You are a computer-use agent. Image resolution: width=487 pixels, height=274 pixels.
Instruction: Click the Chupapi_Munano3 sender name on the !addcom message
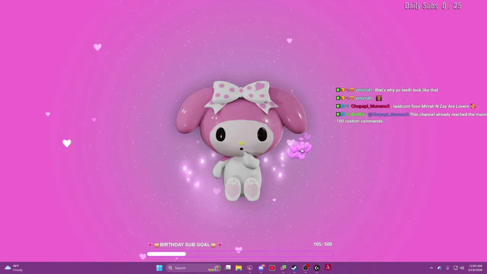tap(370, 107)
